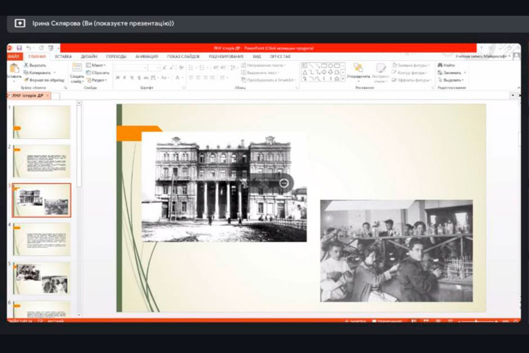
Task: Click the Replace (Заменить) button
Action: click(451, 72)
